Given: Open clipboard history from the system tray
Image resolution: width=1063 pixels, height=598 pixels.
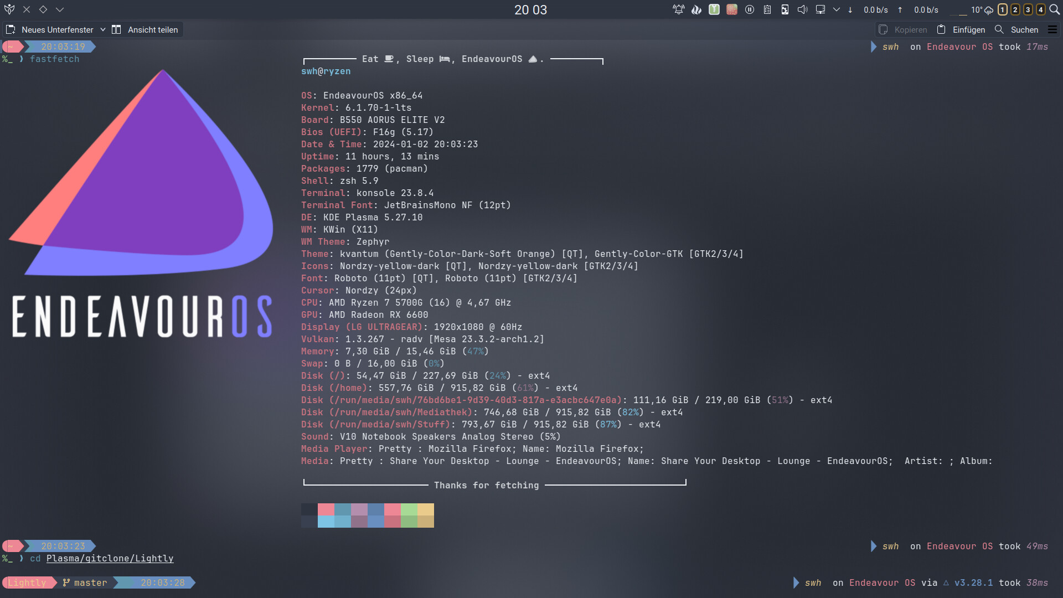Looking at the screenshot, I should [x=767, y=9].
